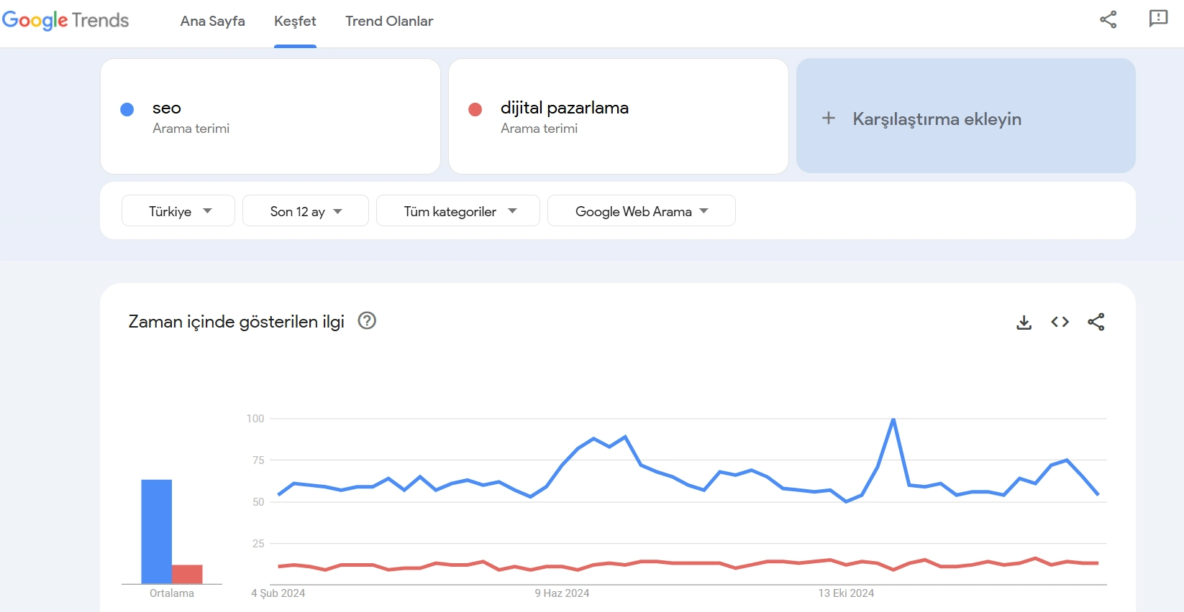Click the plus icon for adding comparison

pyautogui.click(x=829, y=118)
